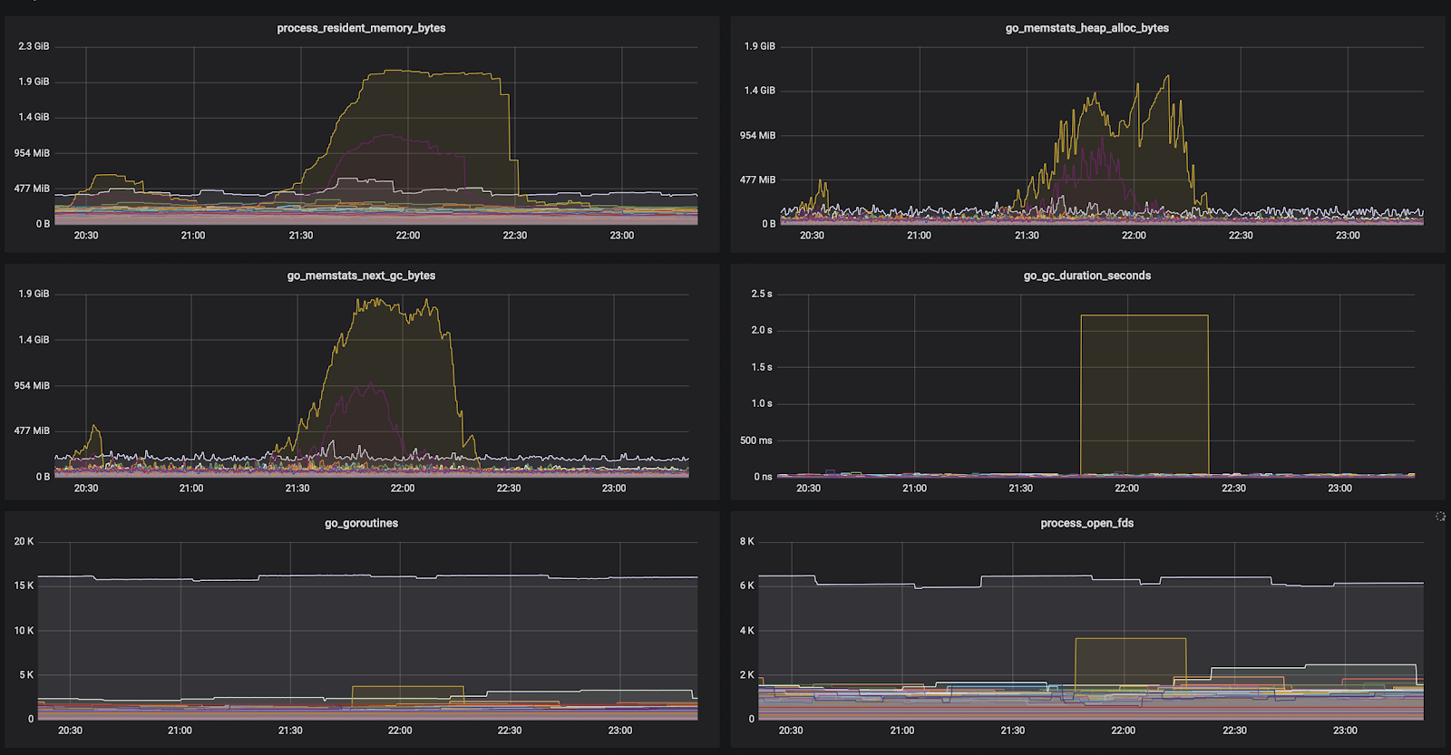Click the "5 K" axis label
The width and height of the screenshot is (1451, 755).
[26, 675]
